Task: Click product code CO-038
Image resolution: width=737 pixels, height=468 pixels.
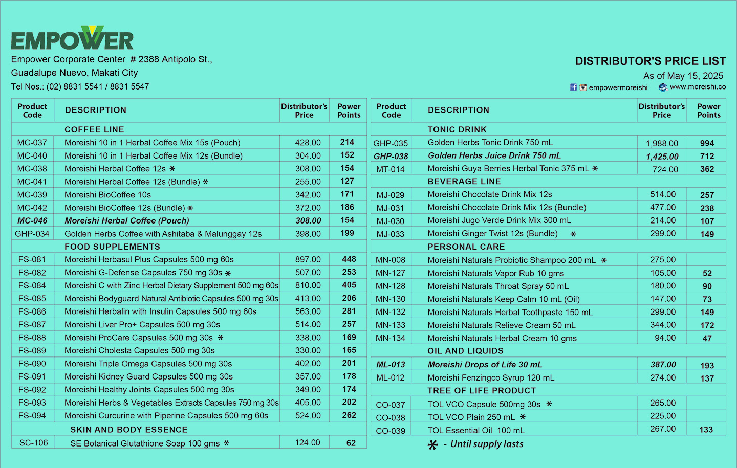Action: (391, 418)
